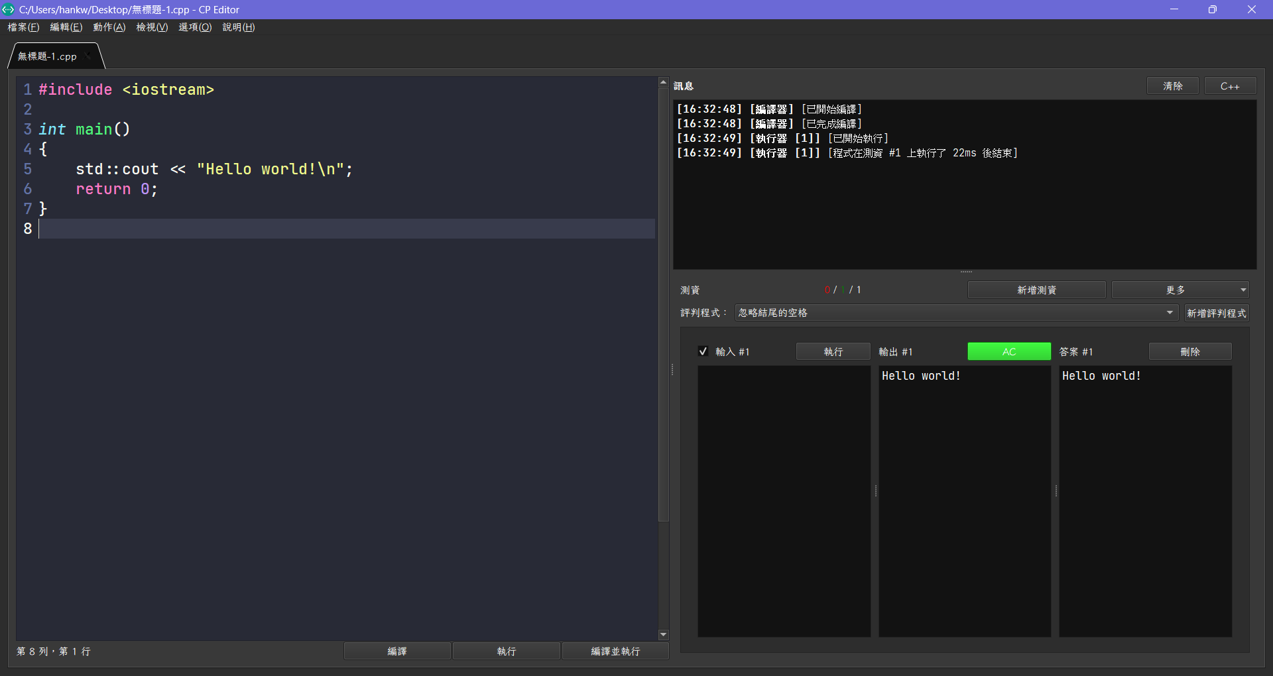The image size is (1273, 676).
Task: Click the 測資 label
Action: click(x=690, y=290)
